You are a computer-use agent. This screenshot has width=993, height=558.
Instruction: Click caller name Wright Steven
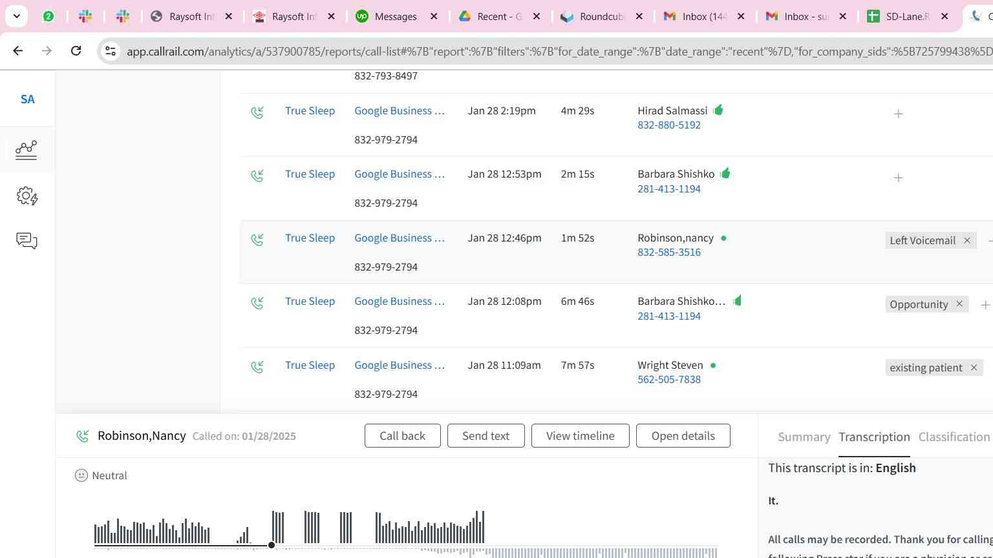pos(670,365)
